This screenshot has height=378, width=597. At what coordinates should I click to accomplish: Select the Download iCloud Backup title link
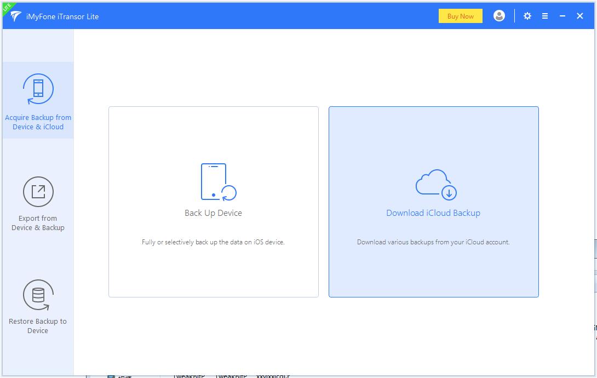433,213
